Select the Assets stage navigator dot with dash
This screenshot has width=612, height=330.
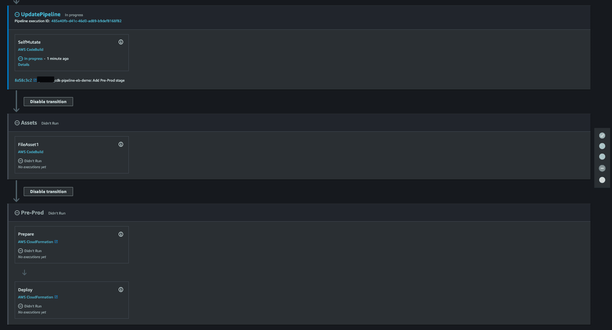click(x=602, y=168)
